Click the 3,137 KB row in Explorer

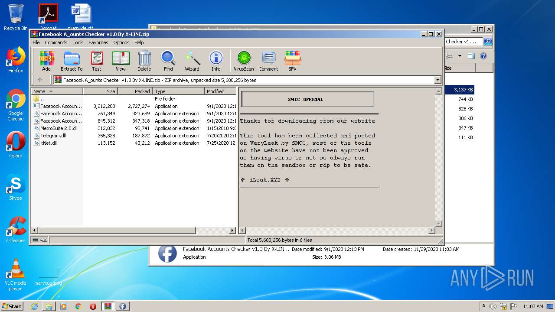coord(460,90)
